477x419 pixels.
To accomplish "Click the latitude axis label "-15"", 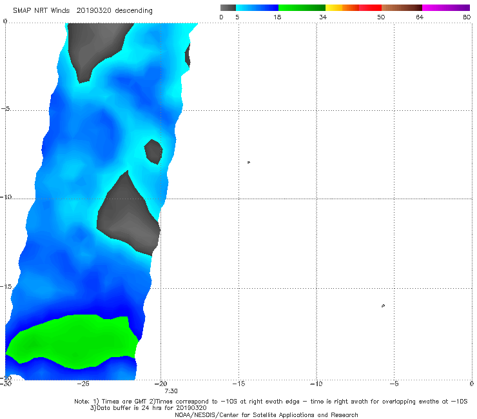I will [6, 286].
